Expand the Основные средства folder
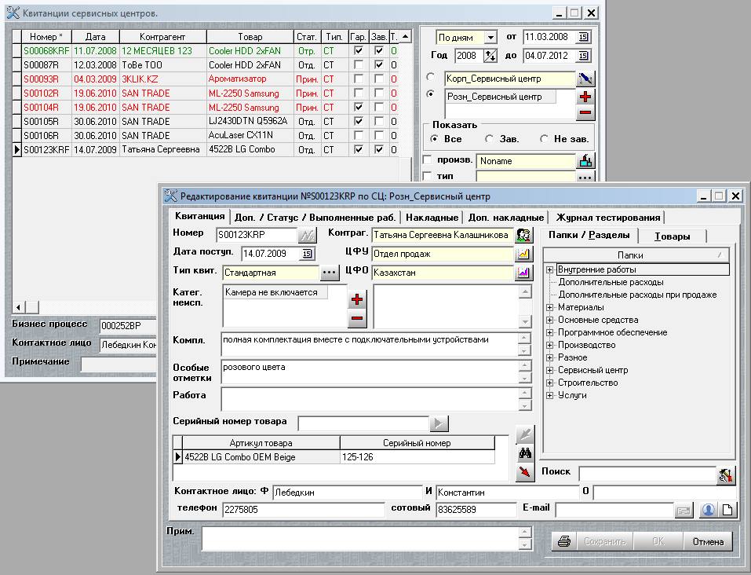The width and height of the screenshot is (751, 575). [550, 320]
